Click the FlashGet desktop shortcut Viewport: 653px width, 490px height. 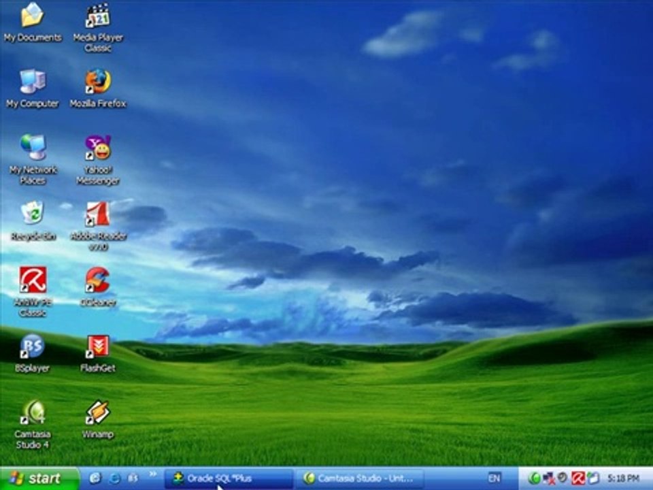pos(98,346)
